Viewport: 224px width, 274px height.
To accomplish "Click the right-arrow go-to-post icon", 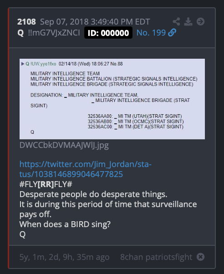I will (x=200, y=22).
